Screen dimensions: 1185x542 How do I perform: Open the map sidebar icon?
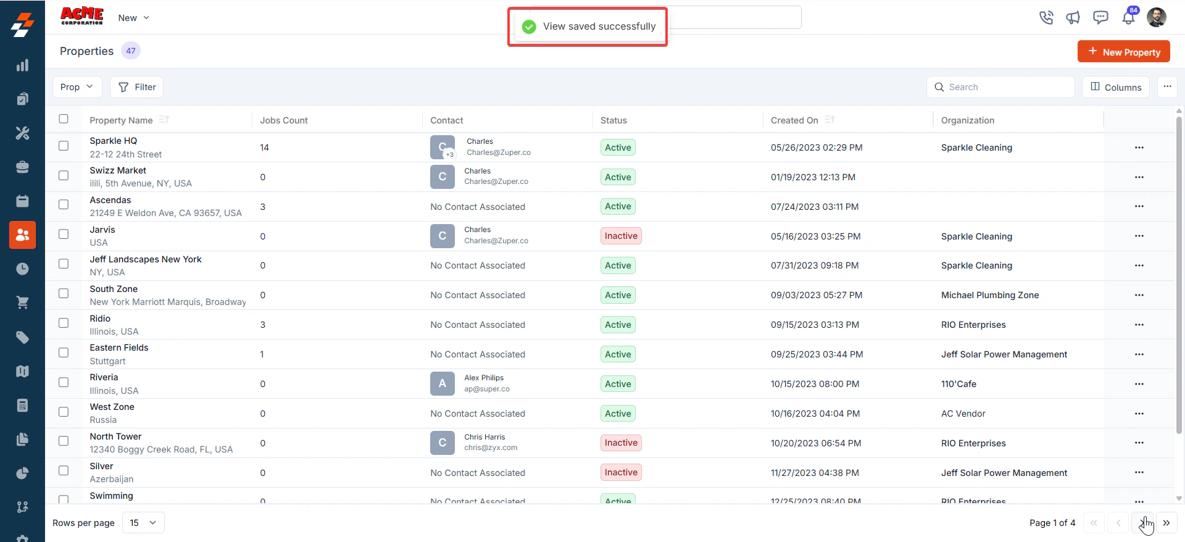[x=22, y=371]
